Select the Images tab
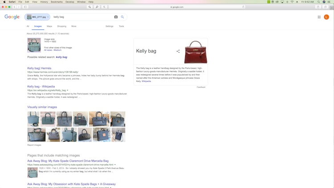The image size is (334, 188). 38,26
